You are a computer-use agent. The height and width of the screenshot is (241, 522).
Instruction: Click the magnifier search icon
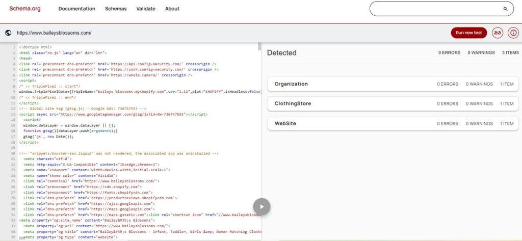click(x=505, y=9)
